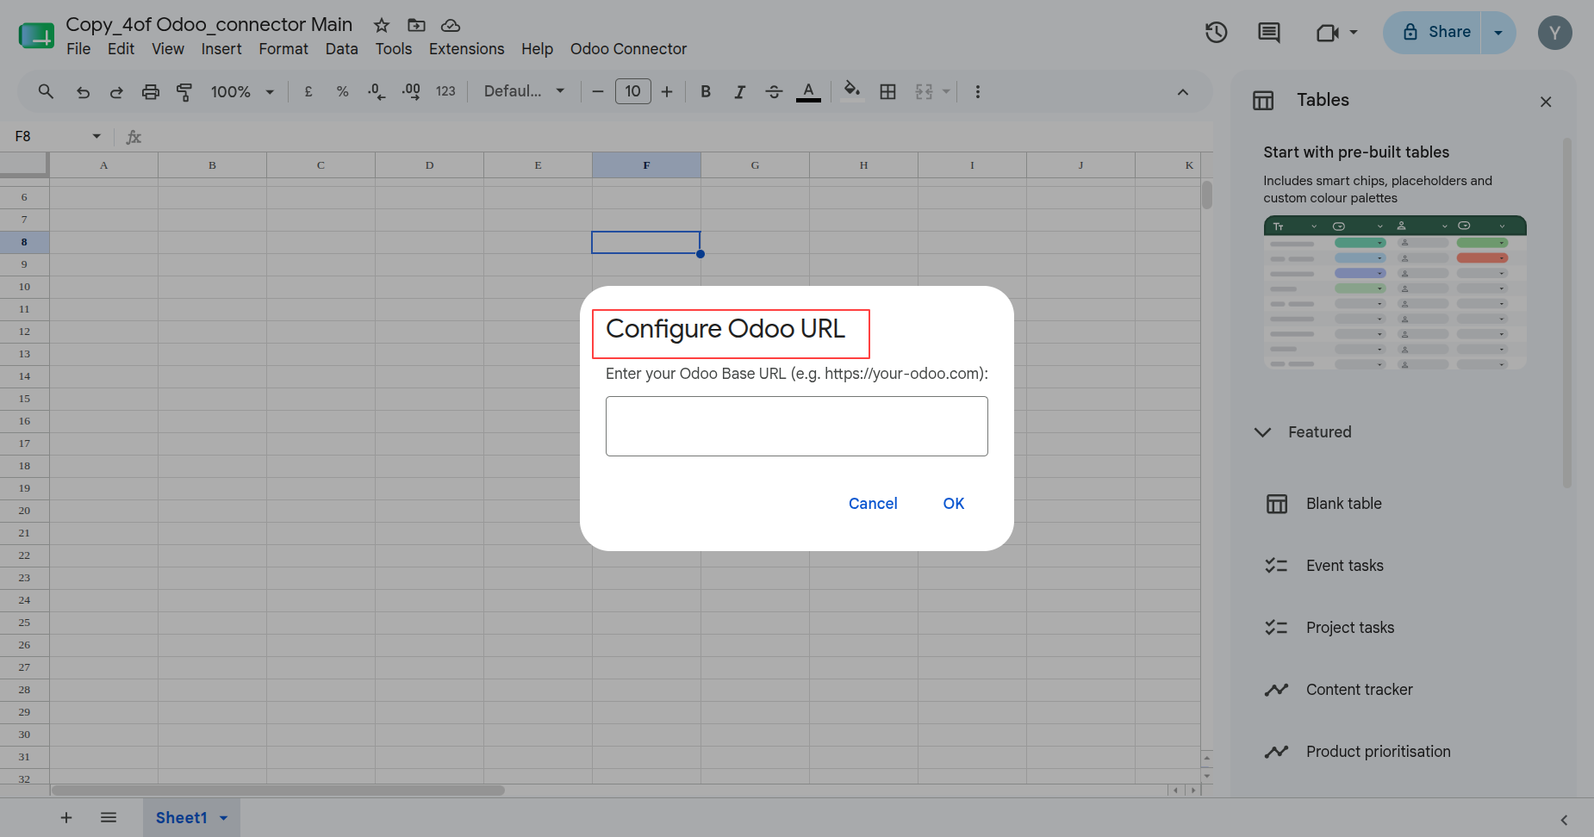Collapse the Featured section

1262,432
